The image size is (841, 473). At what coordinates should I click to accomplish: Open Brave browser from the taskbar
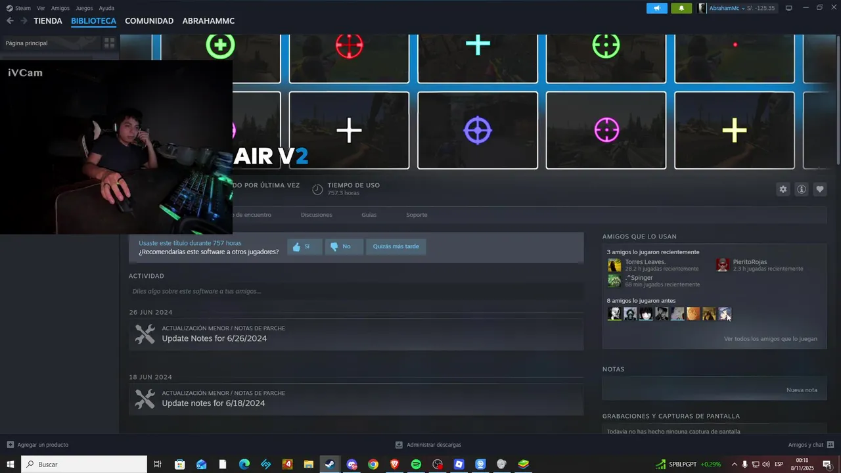pos(394,464)
